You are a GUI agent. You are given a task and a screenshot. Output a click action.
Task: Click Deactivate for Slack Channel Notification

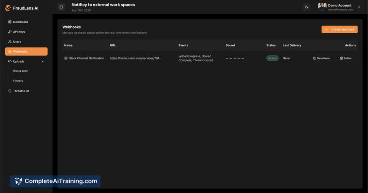click(321, 58)
